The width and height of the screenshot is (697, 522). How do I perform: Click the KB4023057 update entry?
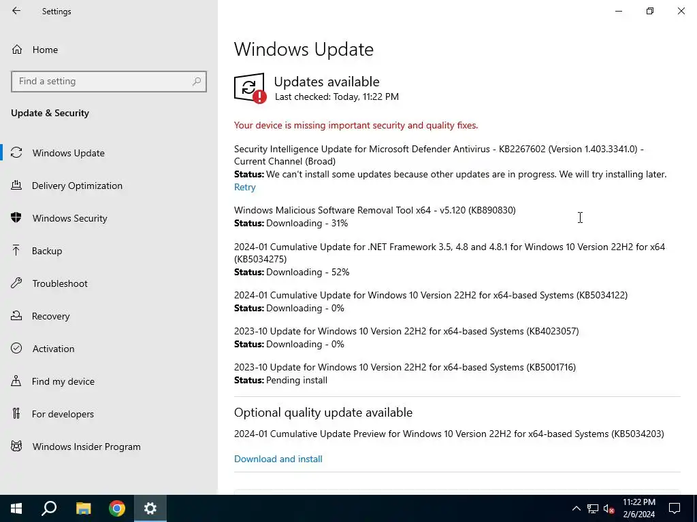coord(406,331)
